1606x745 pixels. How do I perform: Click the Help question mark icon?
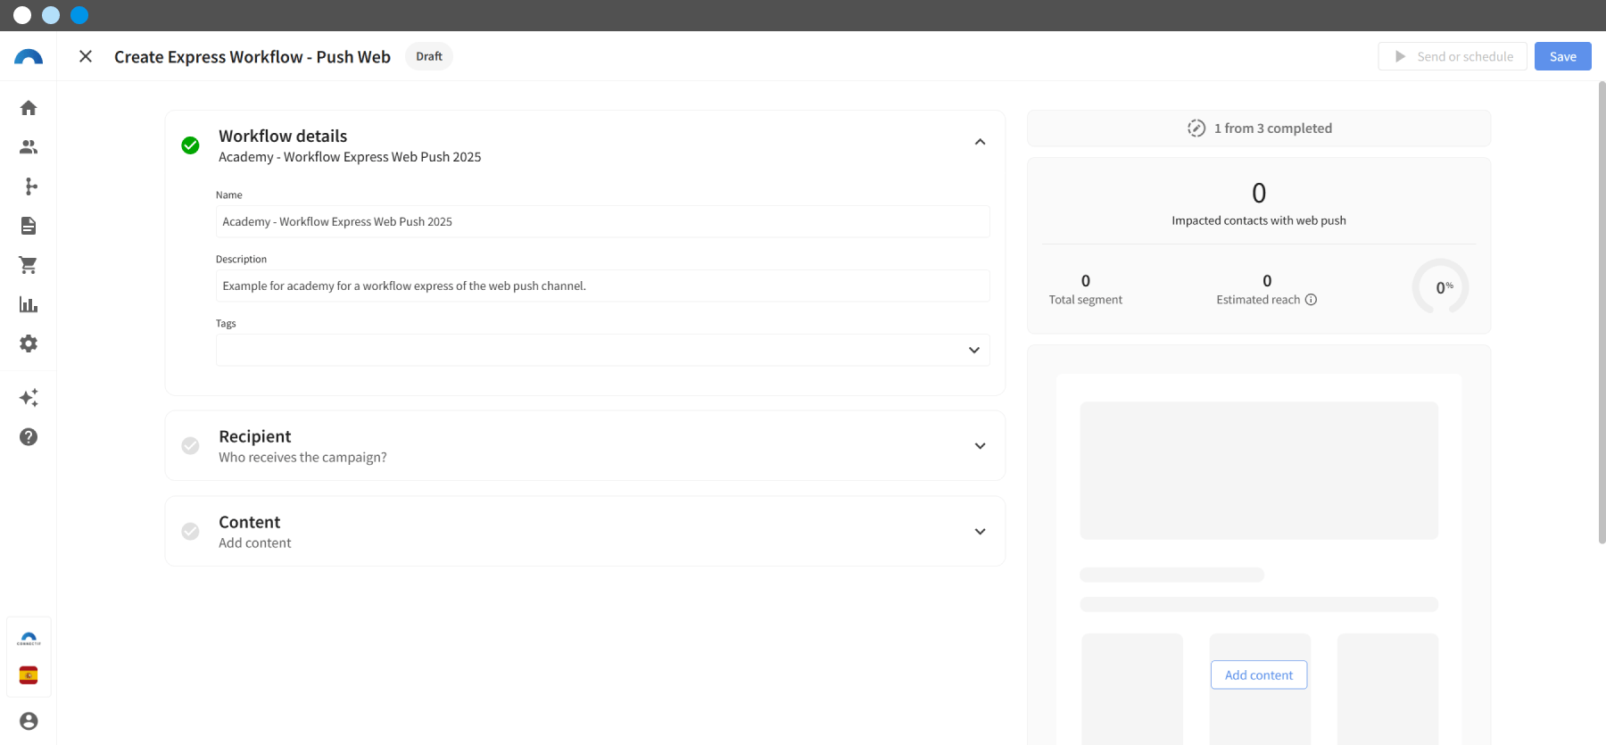tap(29, 437)
